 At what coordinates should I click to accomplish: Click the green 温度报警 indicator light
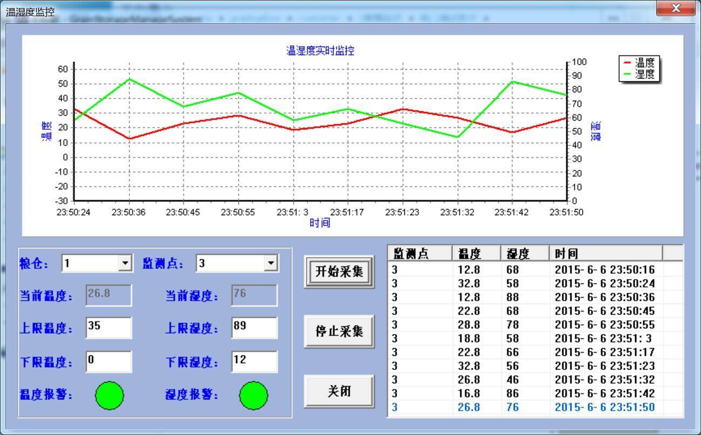[x=110, y=395]
